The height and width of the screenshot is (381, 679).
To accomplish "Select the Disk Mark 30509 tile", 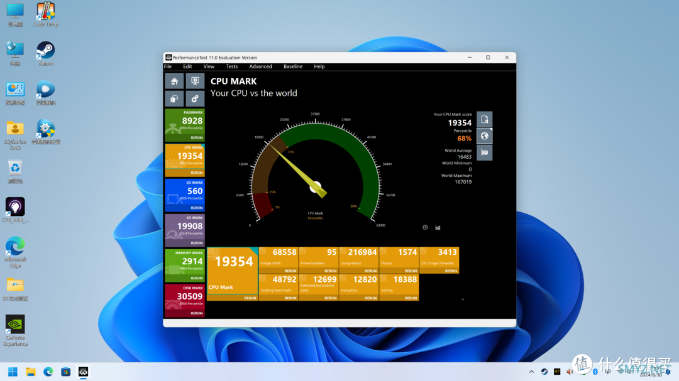I will (x=184, y=300).
